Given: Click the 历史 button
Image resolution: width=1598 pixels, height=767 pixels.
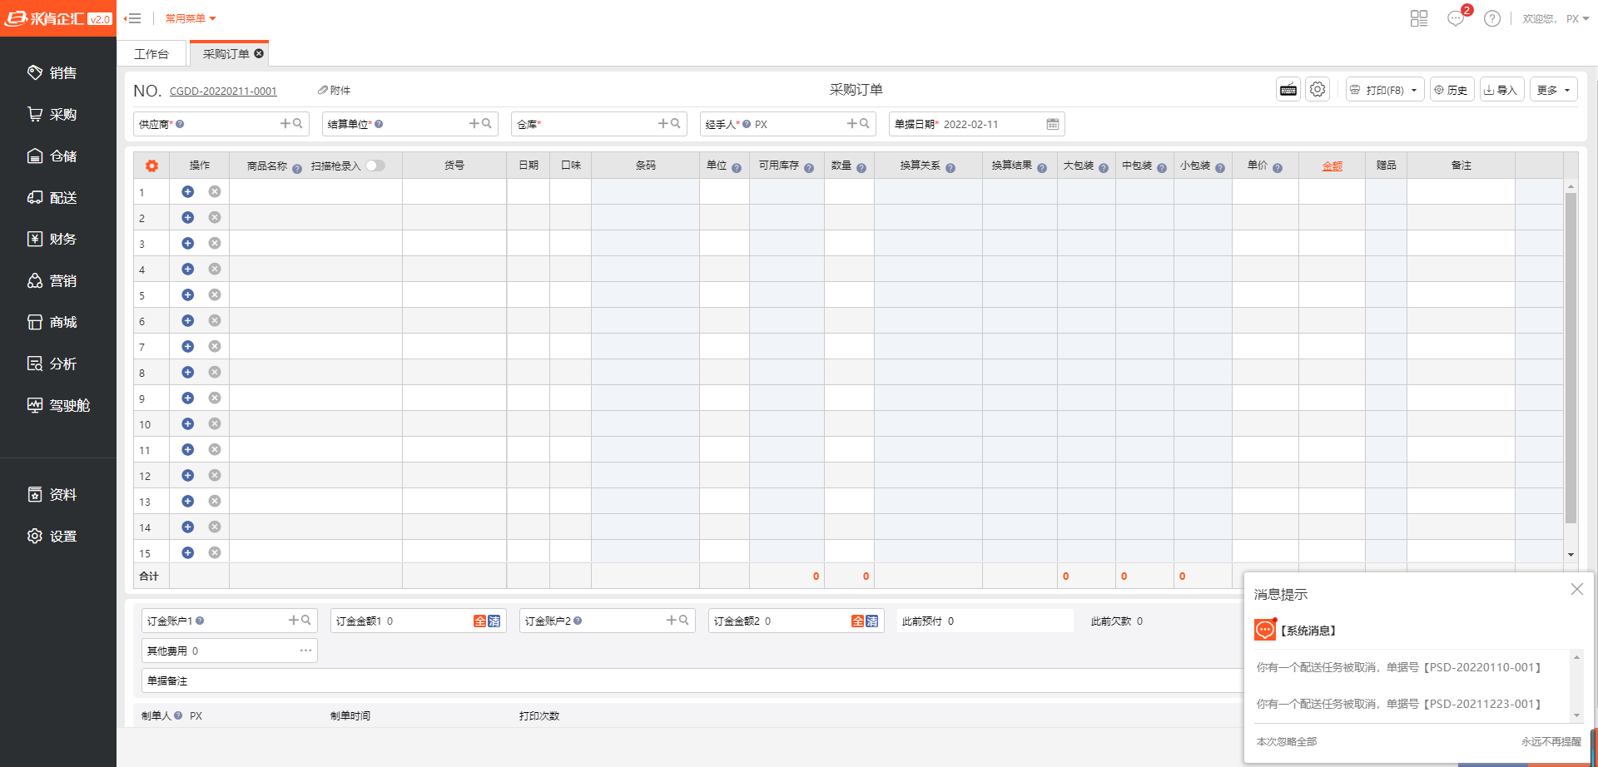Looking at the screenshot, I should [x=1452, y=90].
